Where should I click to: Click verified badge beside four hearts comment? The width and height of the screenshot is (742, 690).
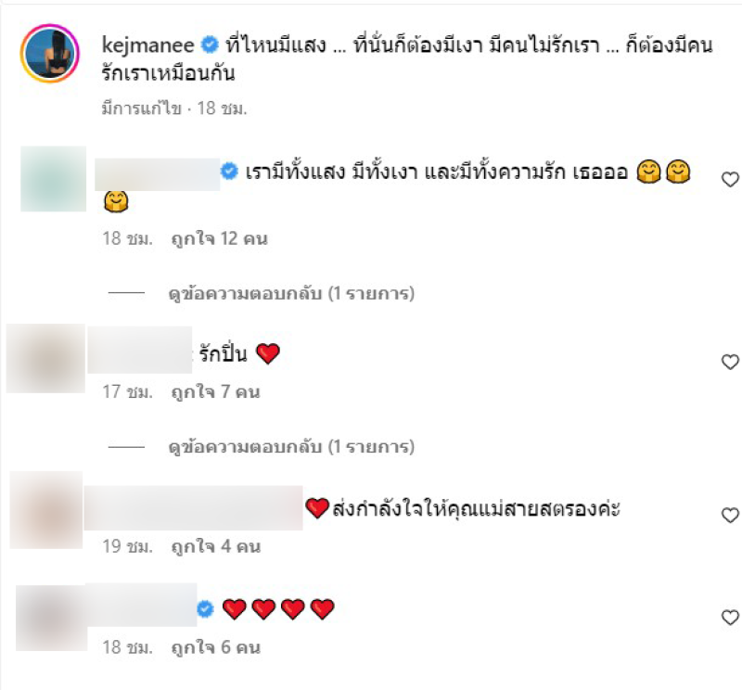205,608
